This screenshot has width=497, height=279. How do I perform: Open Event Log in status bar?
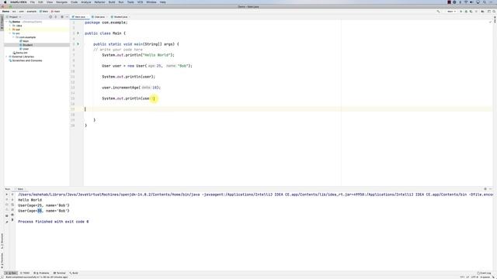coord(484,273)
